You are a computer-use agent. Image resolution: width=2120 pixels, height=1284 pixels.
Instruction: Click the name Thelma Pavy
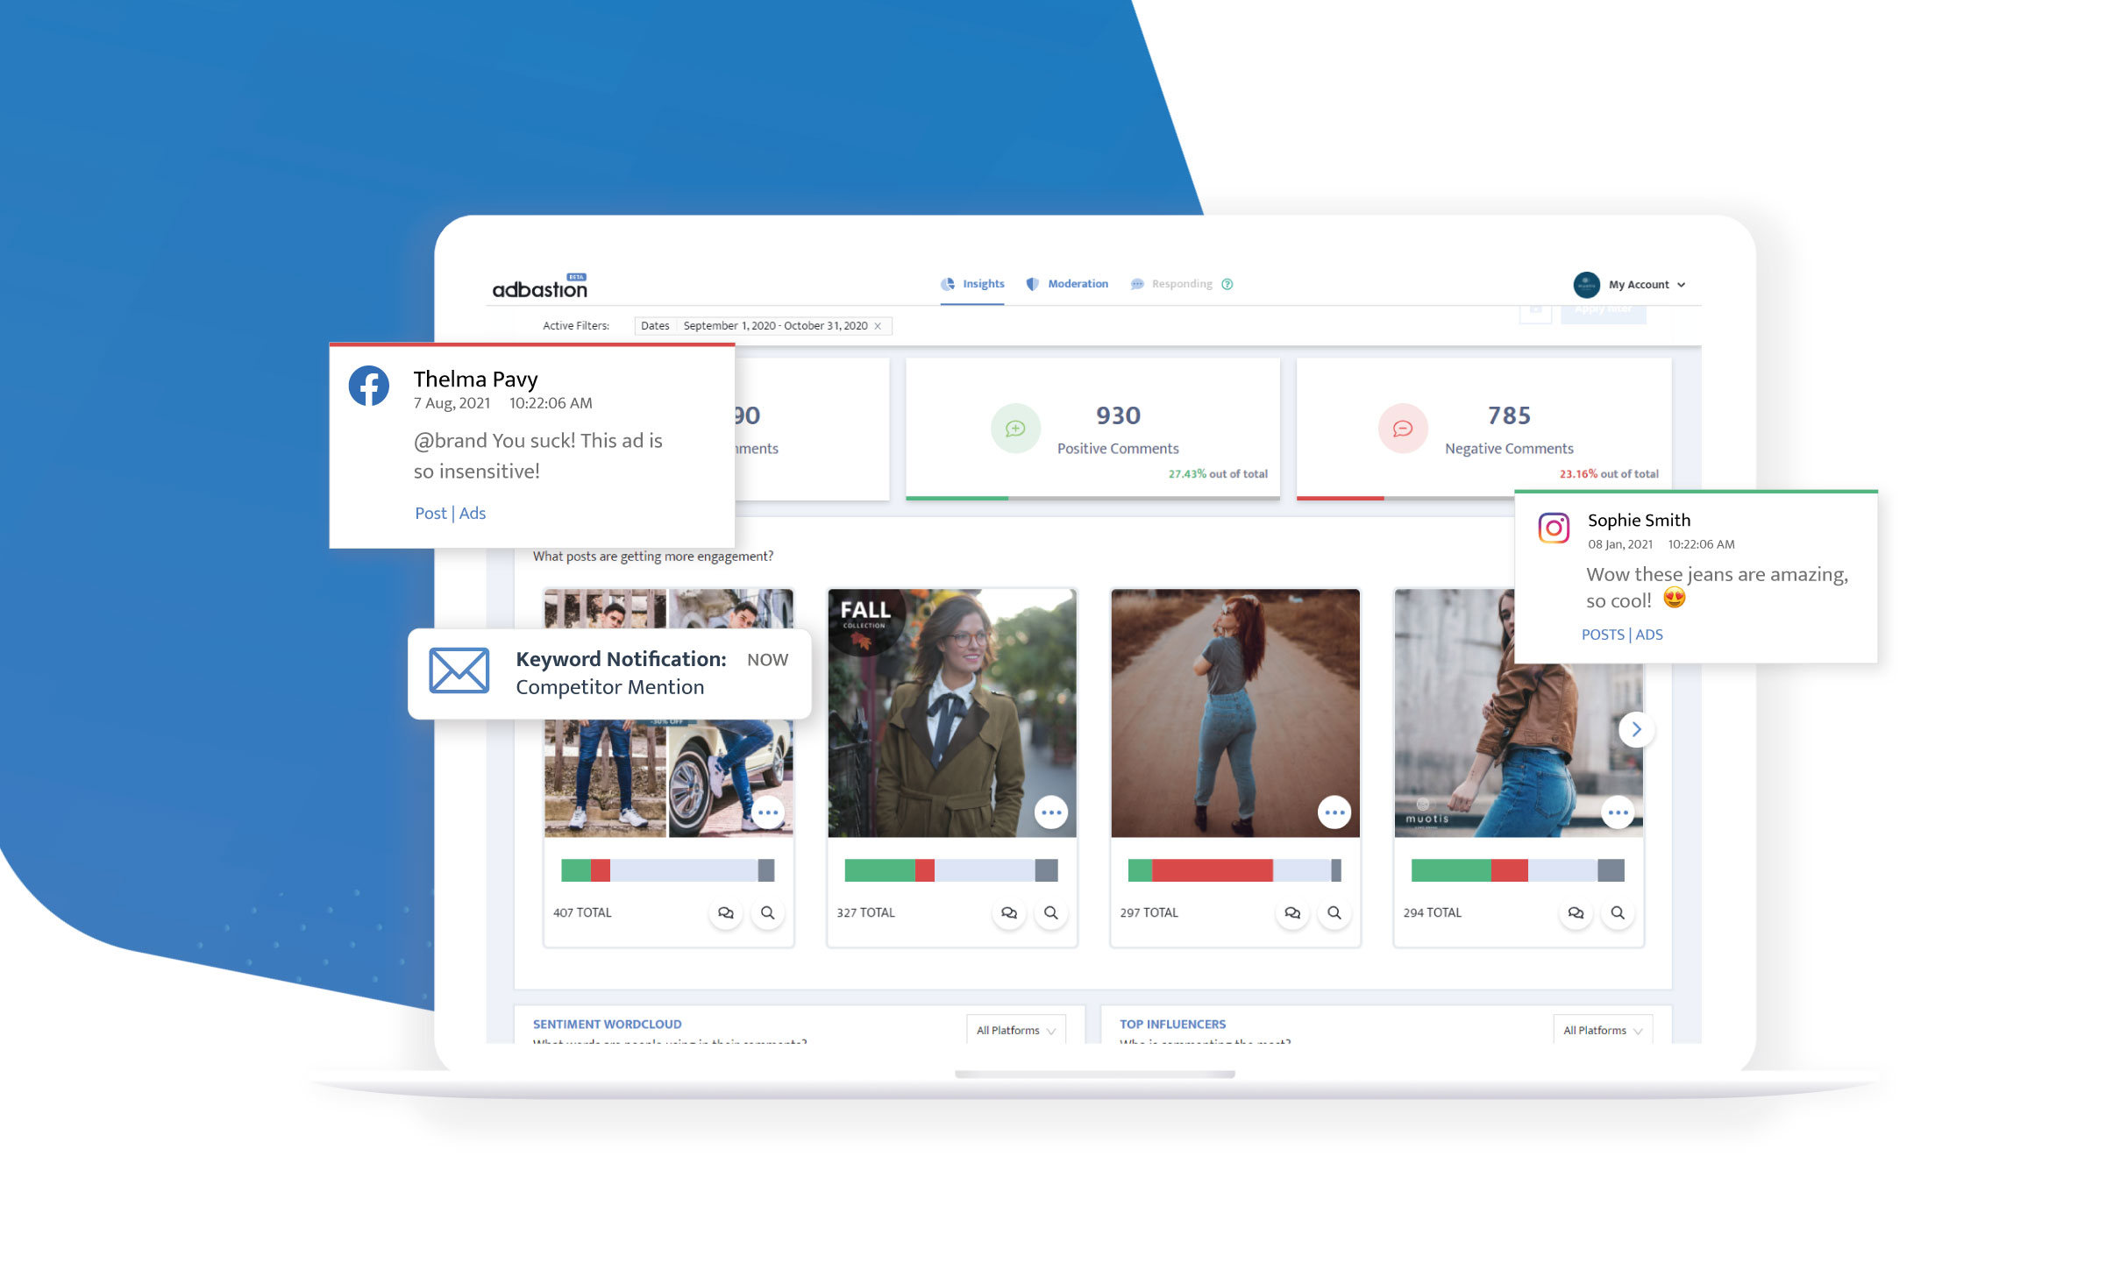point(475,380)
